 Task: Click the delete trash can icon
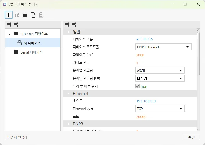click(25, 15)
